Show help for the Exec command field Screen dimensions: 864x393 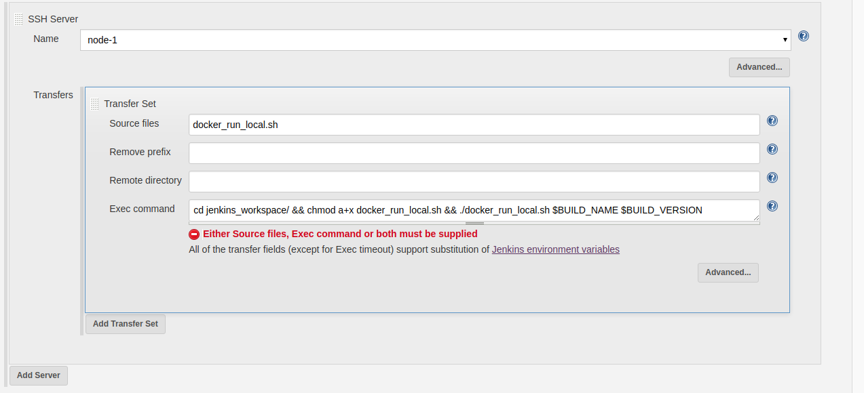pos(772,207)
